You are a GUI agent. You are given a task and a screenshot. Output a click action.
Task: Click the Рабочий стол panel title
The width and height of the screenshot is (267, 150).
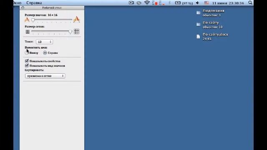pos(52,8)
